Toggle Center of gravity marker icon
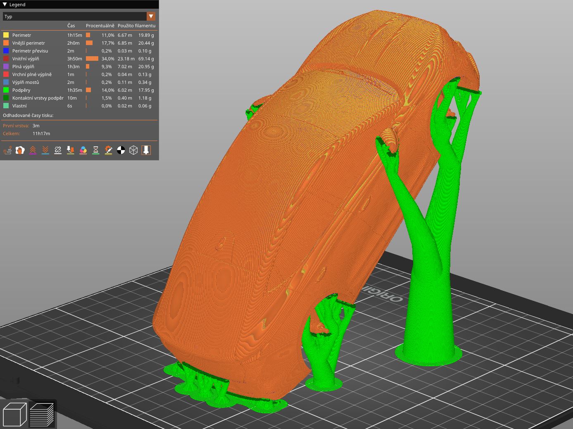Screen dimensions: 573x429 coord(121,150)
